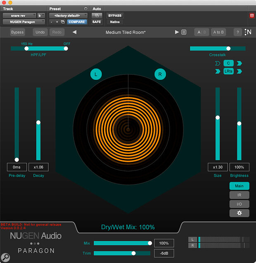Viewport: 256px width, 263px height.
Task: Click the Brightness 100% value field
Action: point(239,167)
